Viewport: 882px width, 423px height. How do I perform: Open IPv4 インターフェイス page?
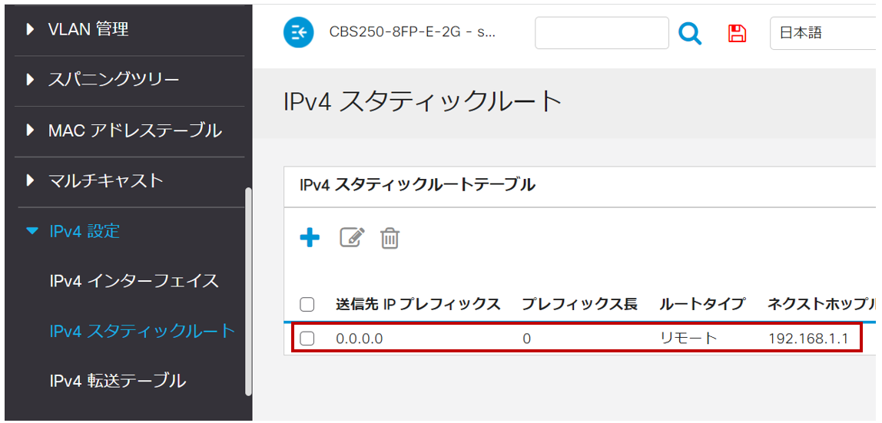tap(134, 281)
